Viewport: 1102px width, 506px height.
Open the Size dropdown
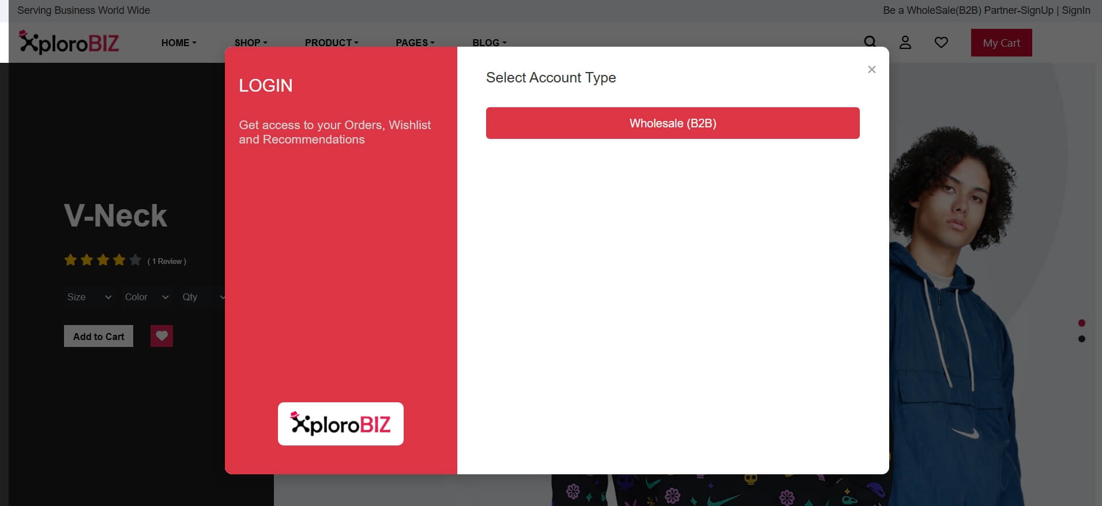89,297
